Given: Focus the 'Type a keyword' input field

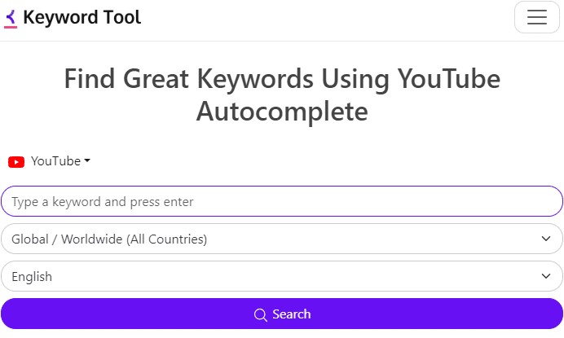Looking at the screenshot, I should [x=281, y=201].
